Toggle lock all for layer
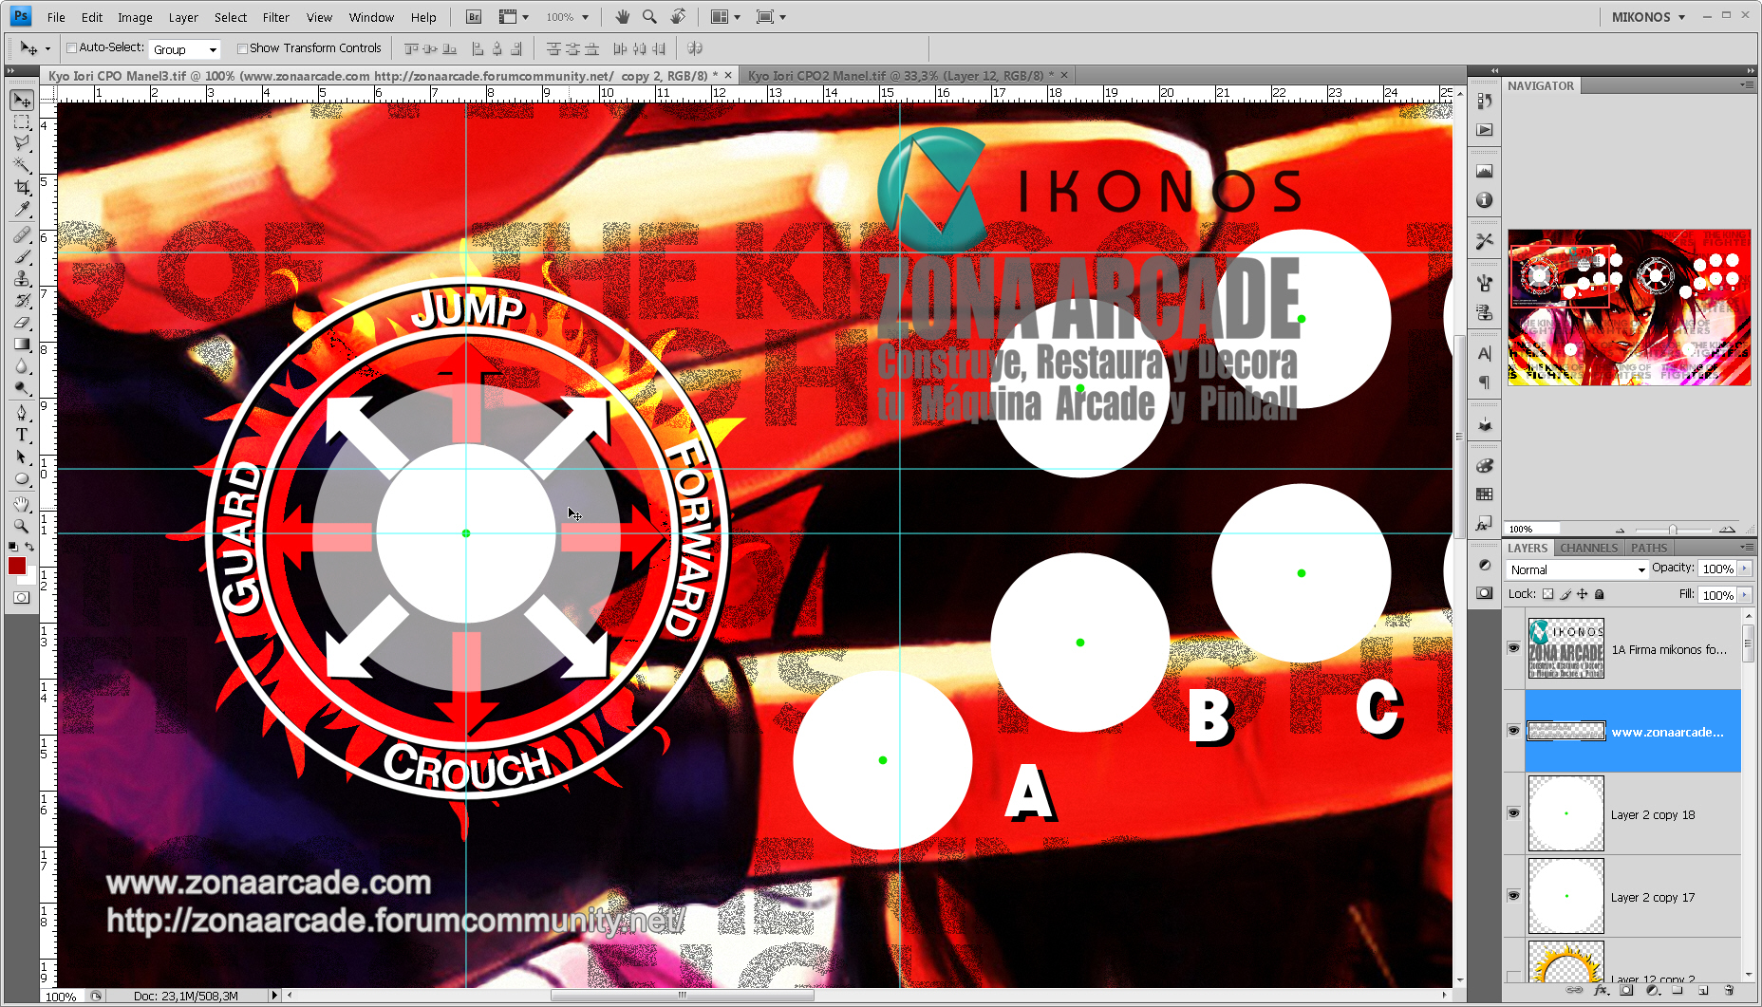The image size is (1762, 1007). pos(1600,594)
